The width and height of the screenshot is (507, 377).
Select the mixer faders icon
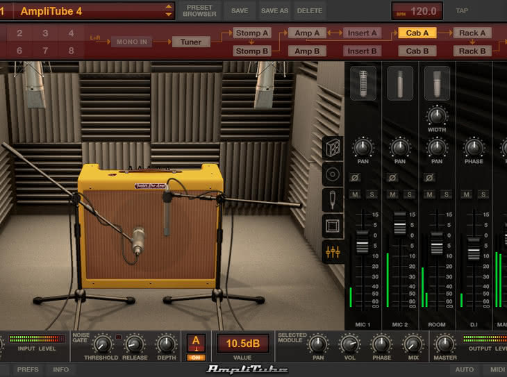(333, 251)
